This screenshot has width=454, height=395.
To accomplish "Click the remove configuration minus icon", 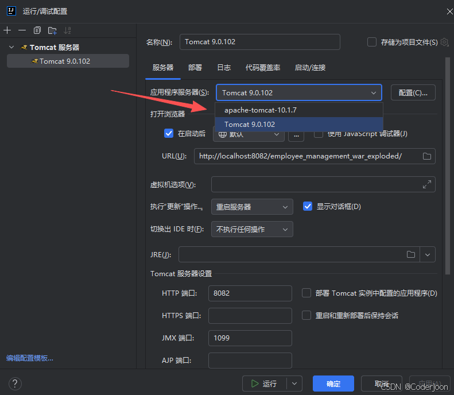I will click(22, 30).
